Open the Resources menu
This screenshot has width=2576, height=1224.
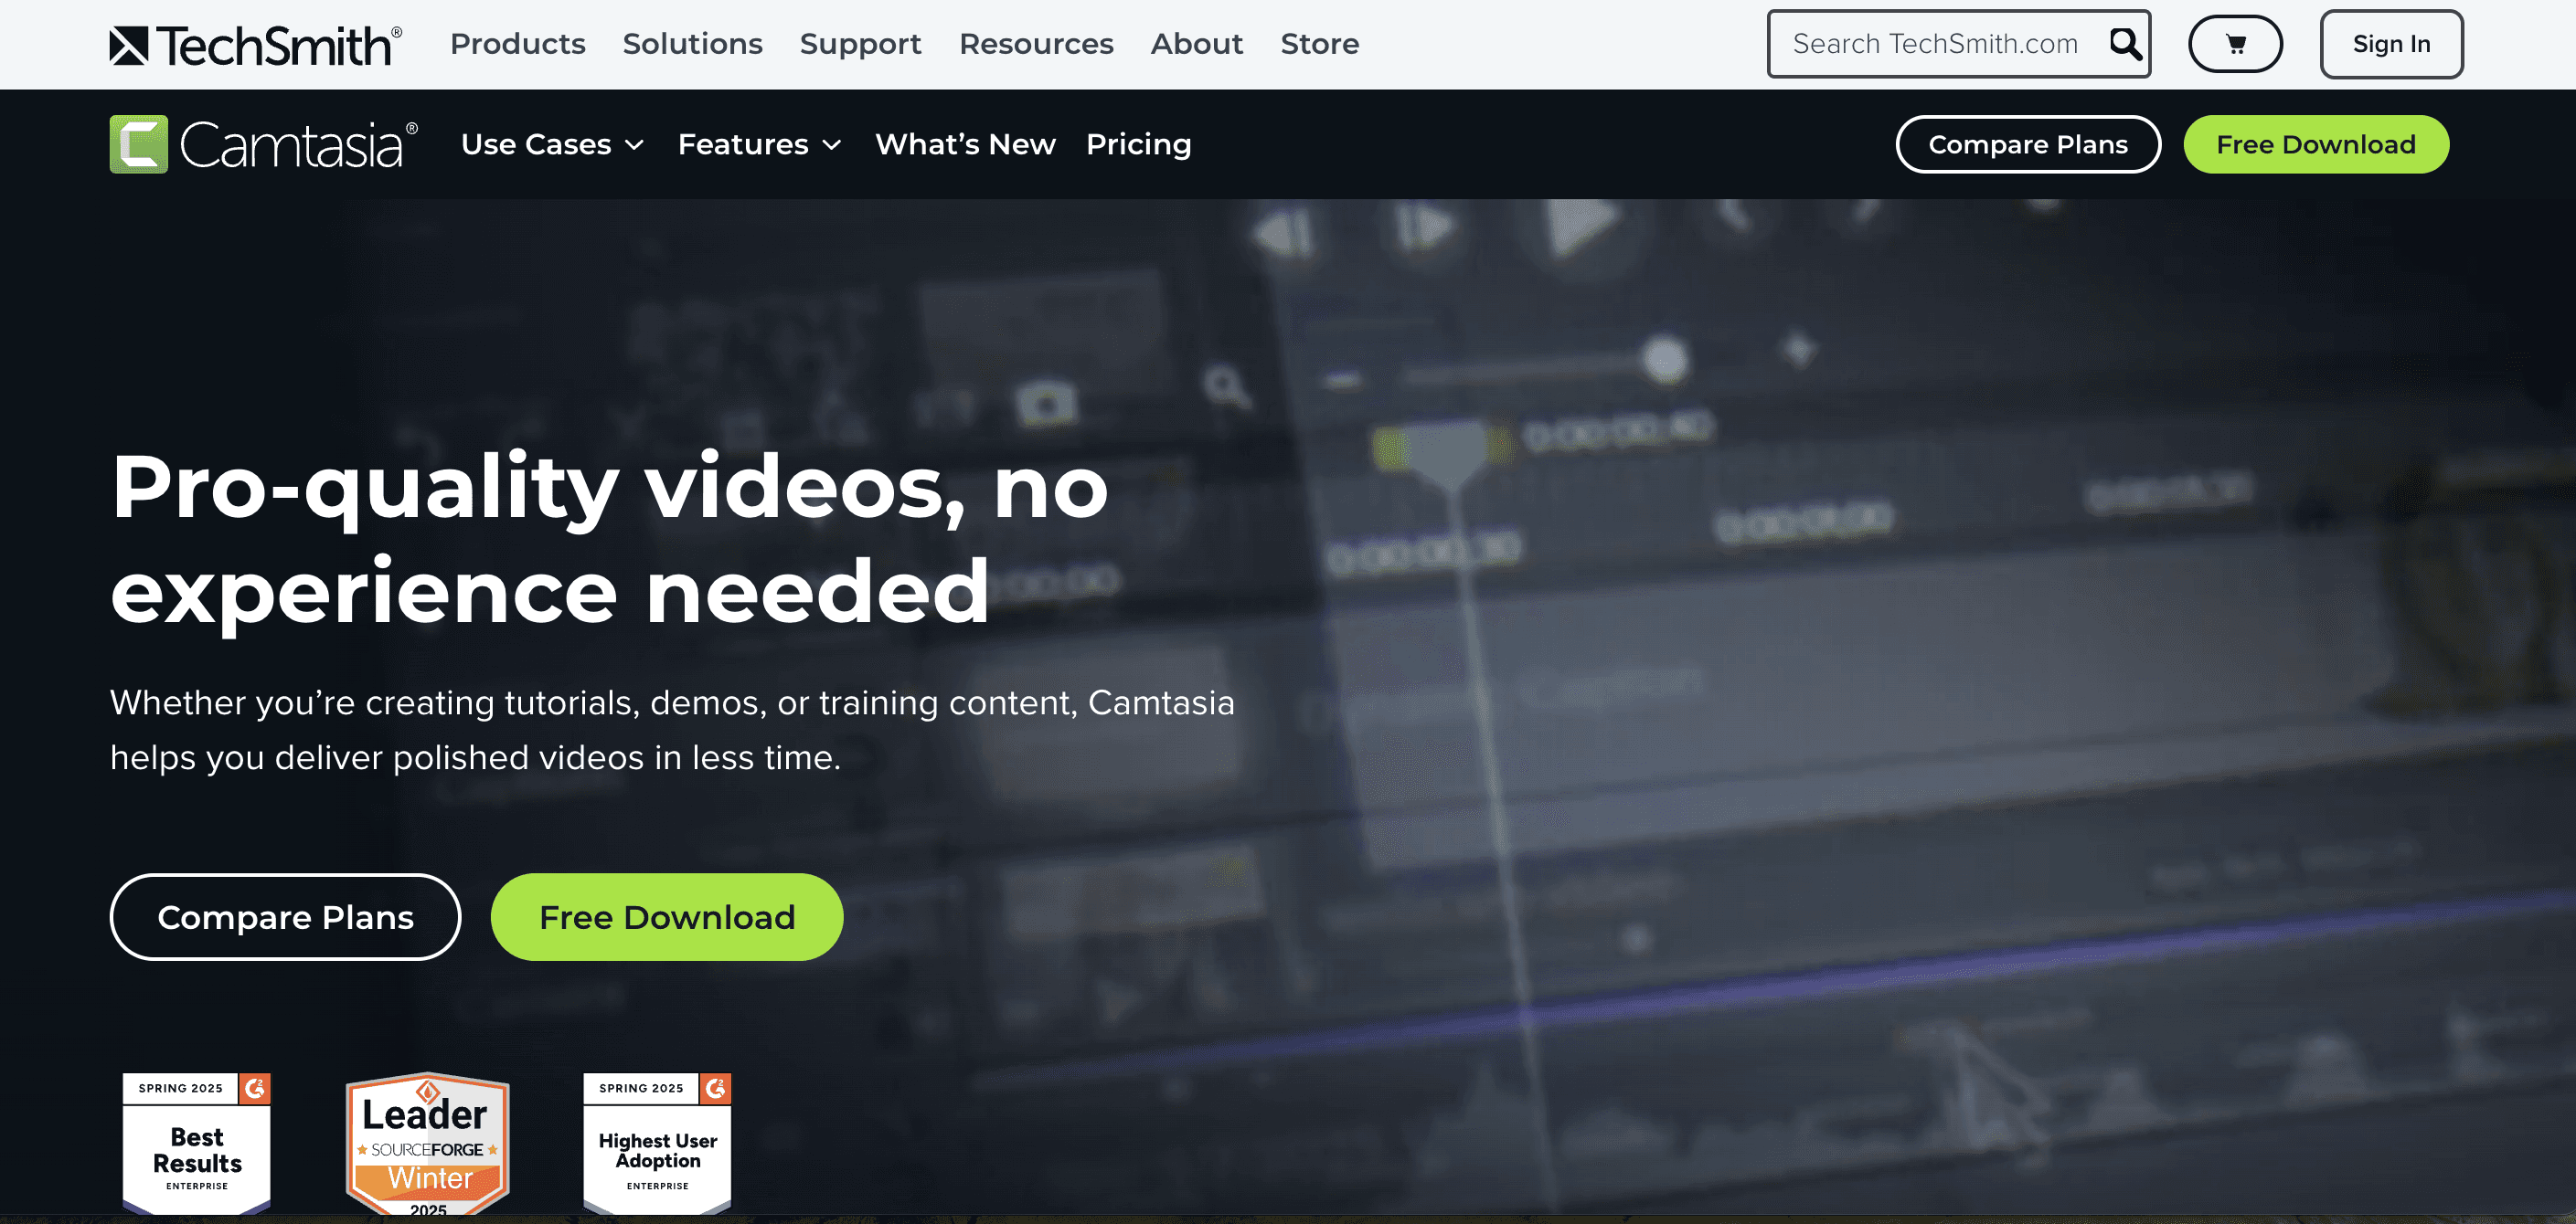pyautogui.click(x=1036, y=44)
